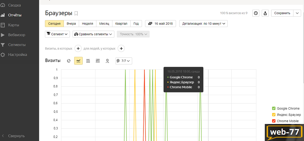Click the export share icon

coord(265,13)
